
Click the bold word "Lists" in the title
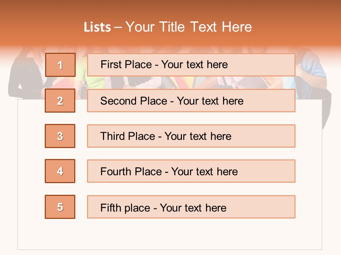[x=97, y=27]
